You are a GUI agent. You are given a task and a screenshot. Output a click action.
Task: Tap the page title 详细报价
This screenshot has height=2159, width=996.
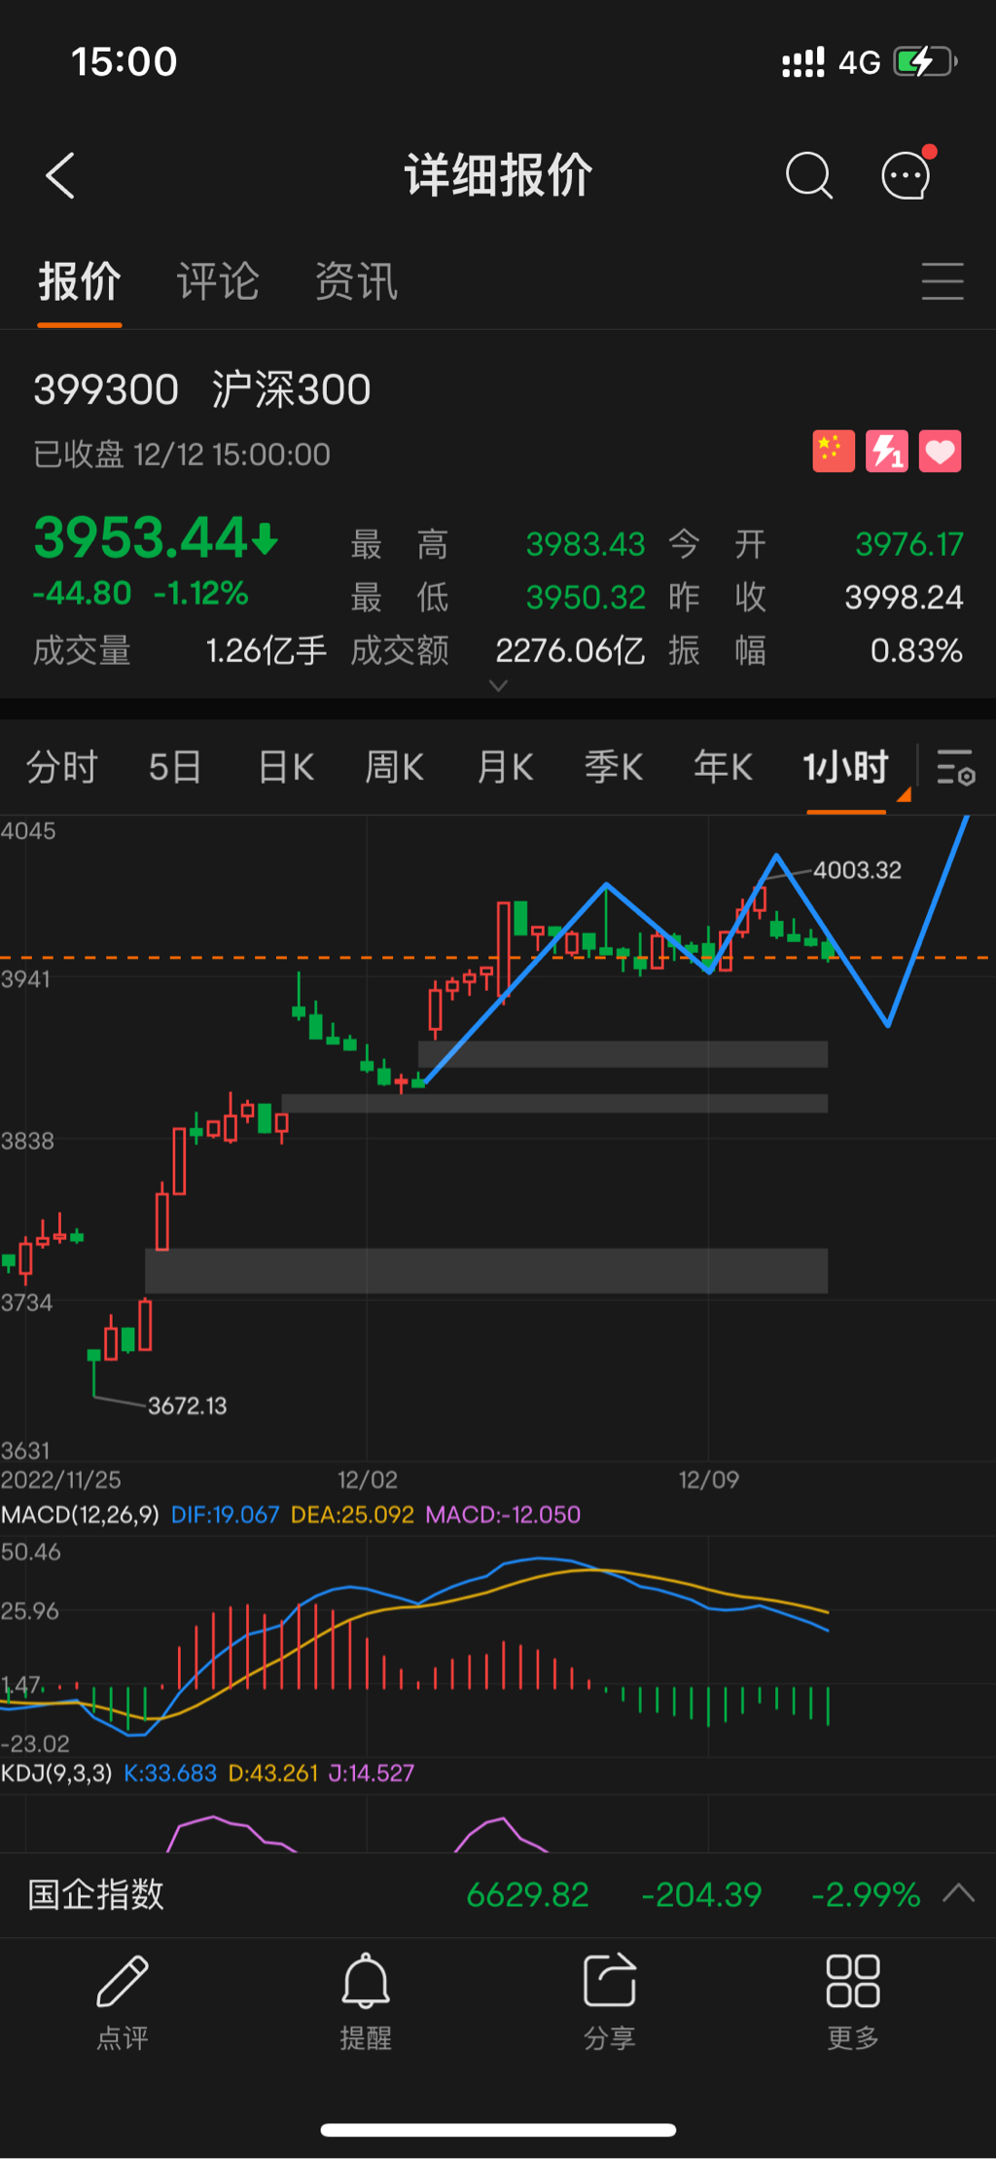[498, 176]
